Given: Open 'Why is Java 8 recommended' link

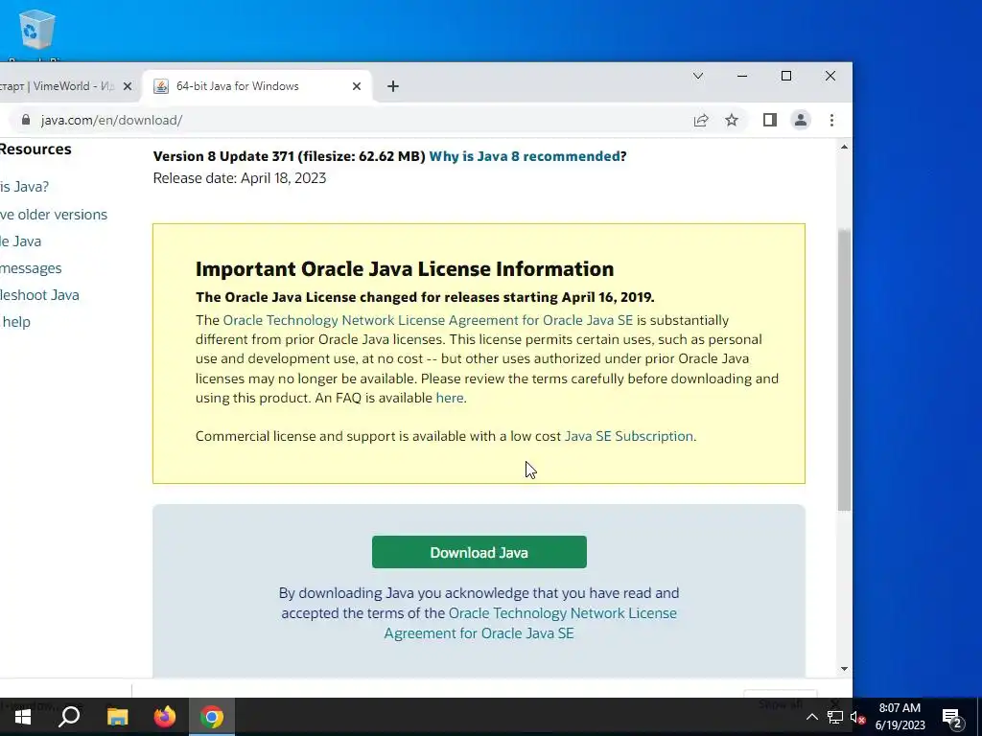Looking at the screenshot, I should [525, 156].
